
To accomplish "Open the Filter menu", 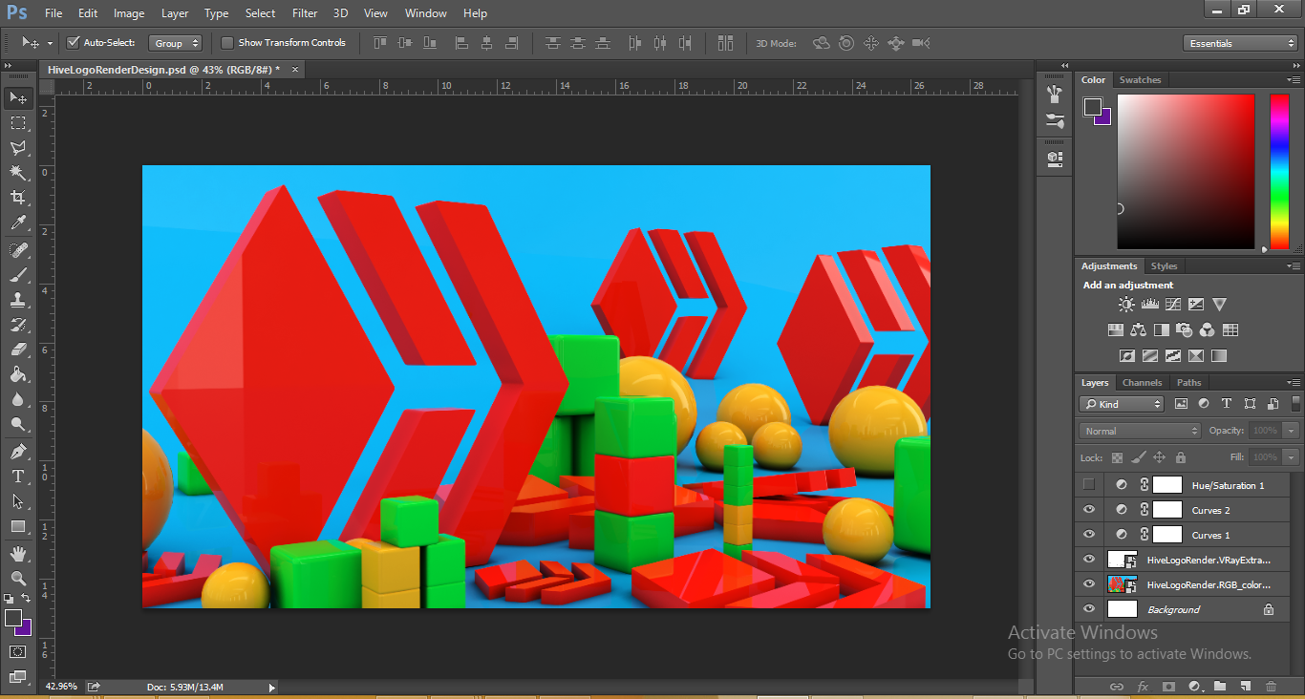I will pos(305,13).
